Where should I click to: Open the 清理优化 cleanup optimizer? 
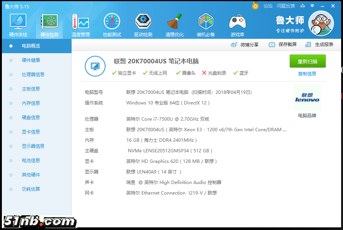174,24
